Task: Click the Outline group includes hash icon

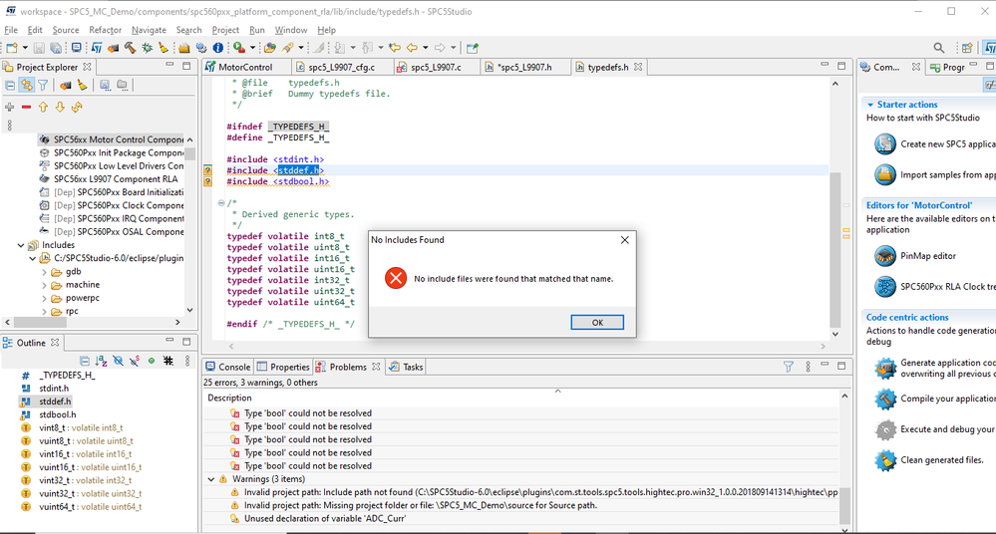Action: pos(168,361)
